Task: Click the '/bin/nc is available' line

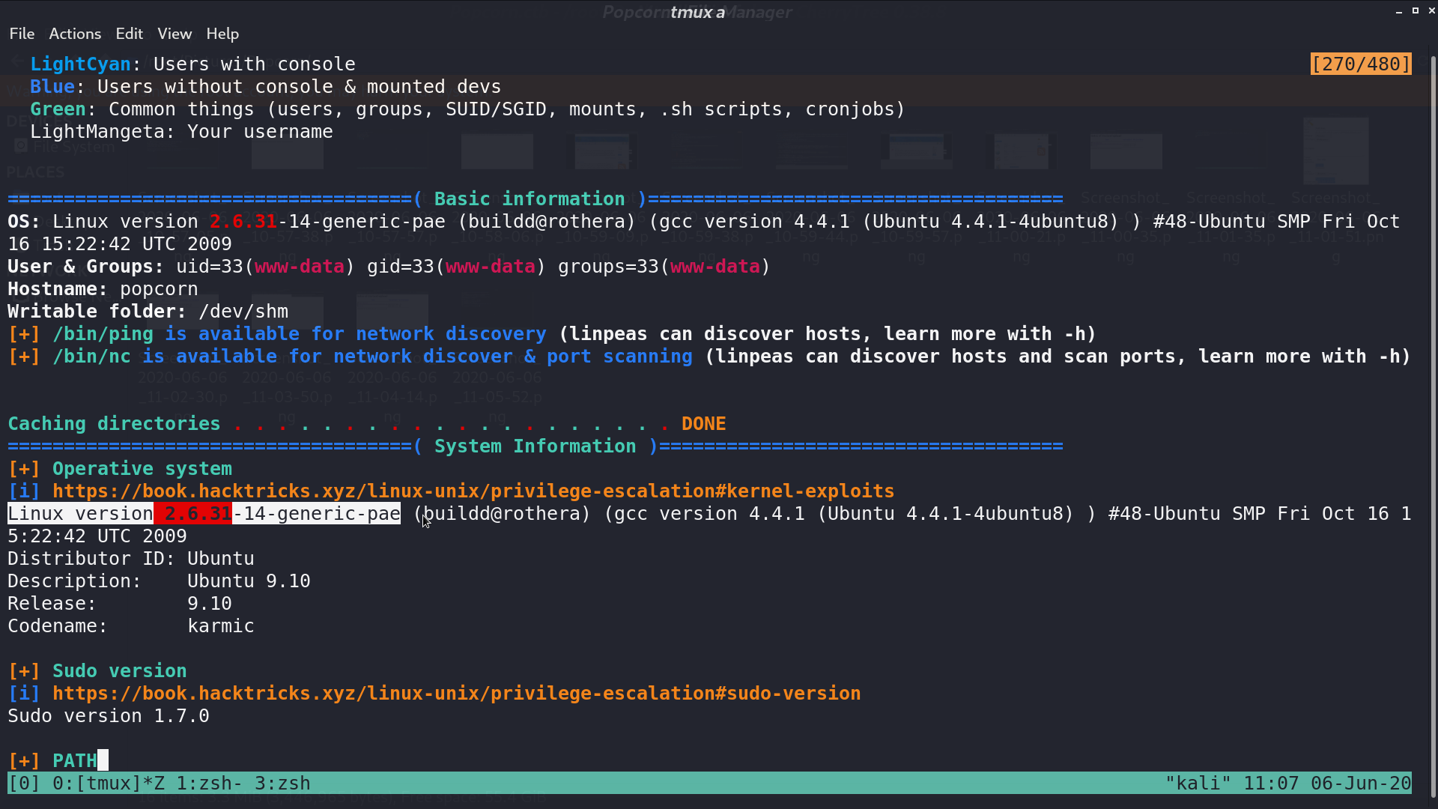Action: tap(709, 357)
